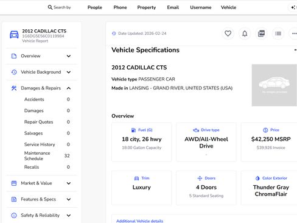
Task: Click the Additional Vehicle details link
Action: 140,221
